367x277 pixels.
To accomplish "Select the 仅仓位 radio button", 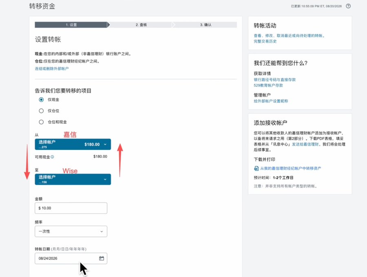I will [41, 111].
